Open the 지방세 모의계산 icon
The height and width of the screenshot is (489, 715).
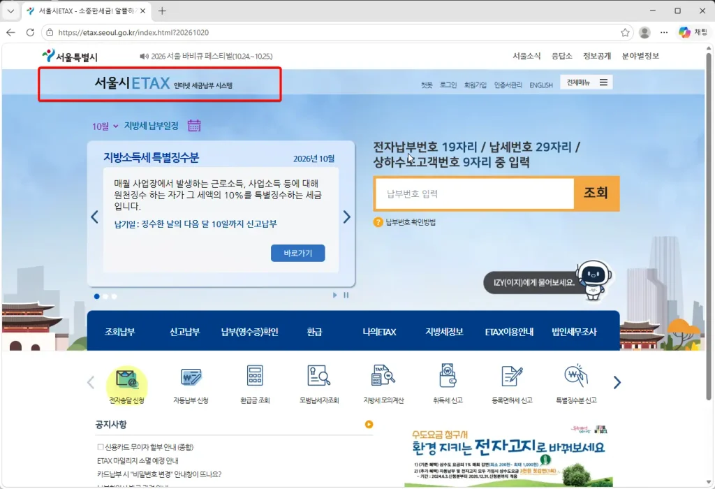tap(383, 376)
